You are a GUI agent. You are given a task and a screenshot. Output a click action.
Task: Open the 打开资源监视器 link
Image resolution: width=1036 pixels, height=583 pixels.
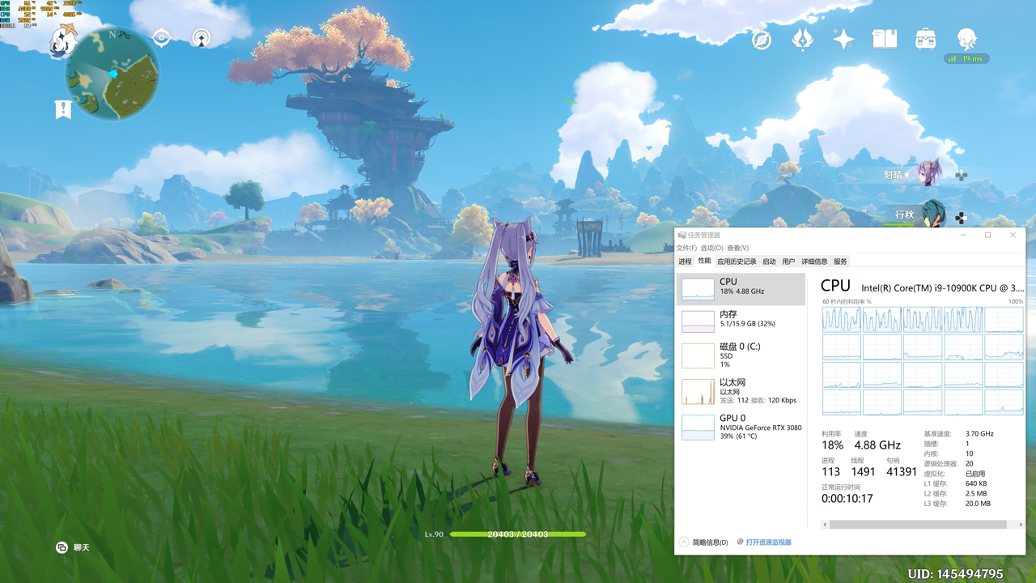(x=769, y=543)
